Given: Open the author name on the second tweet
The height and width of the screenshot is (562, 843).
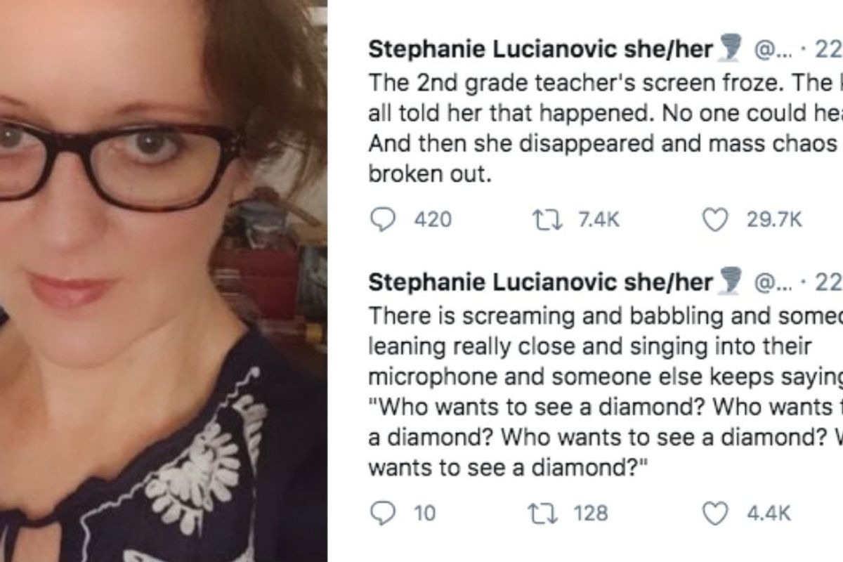Looking at the screenshot, I should point(541,283).
